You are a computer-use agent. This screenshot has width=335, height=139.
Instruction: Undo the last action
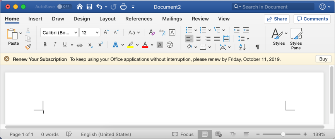click(99, 7)
